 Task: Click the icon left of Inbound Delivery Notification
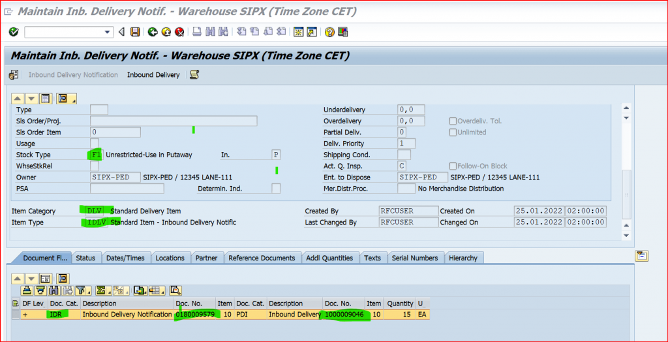tap(14, 74)
